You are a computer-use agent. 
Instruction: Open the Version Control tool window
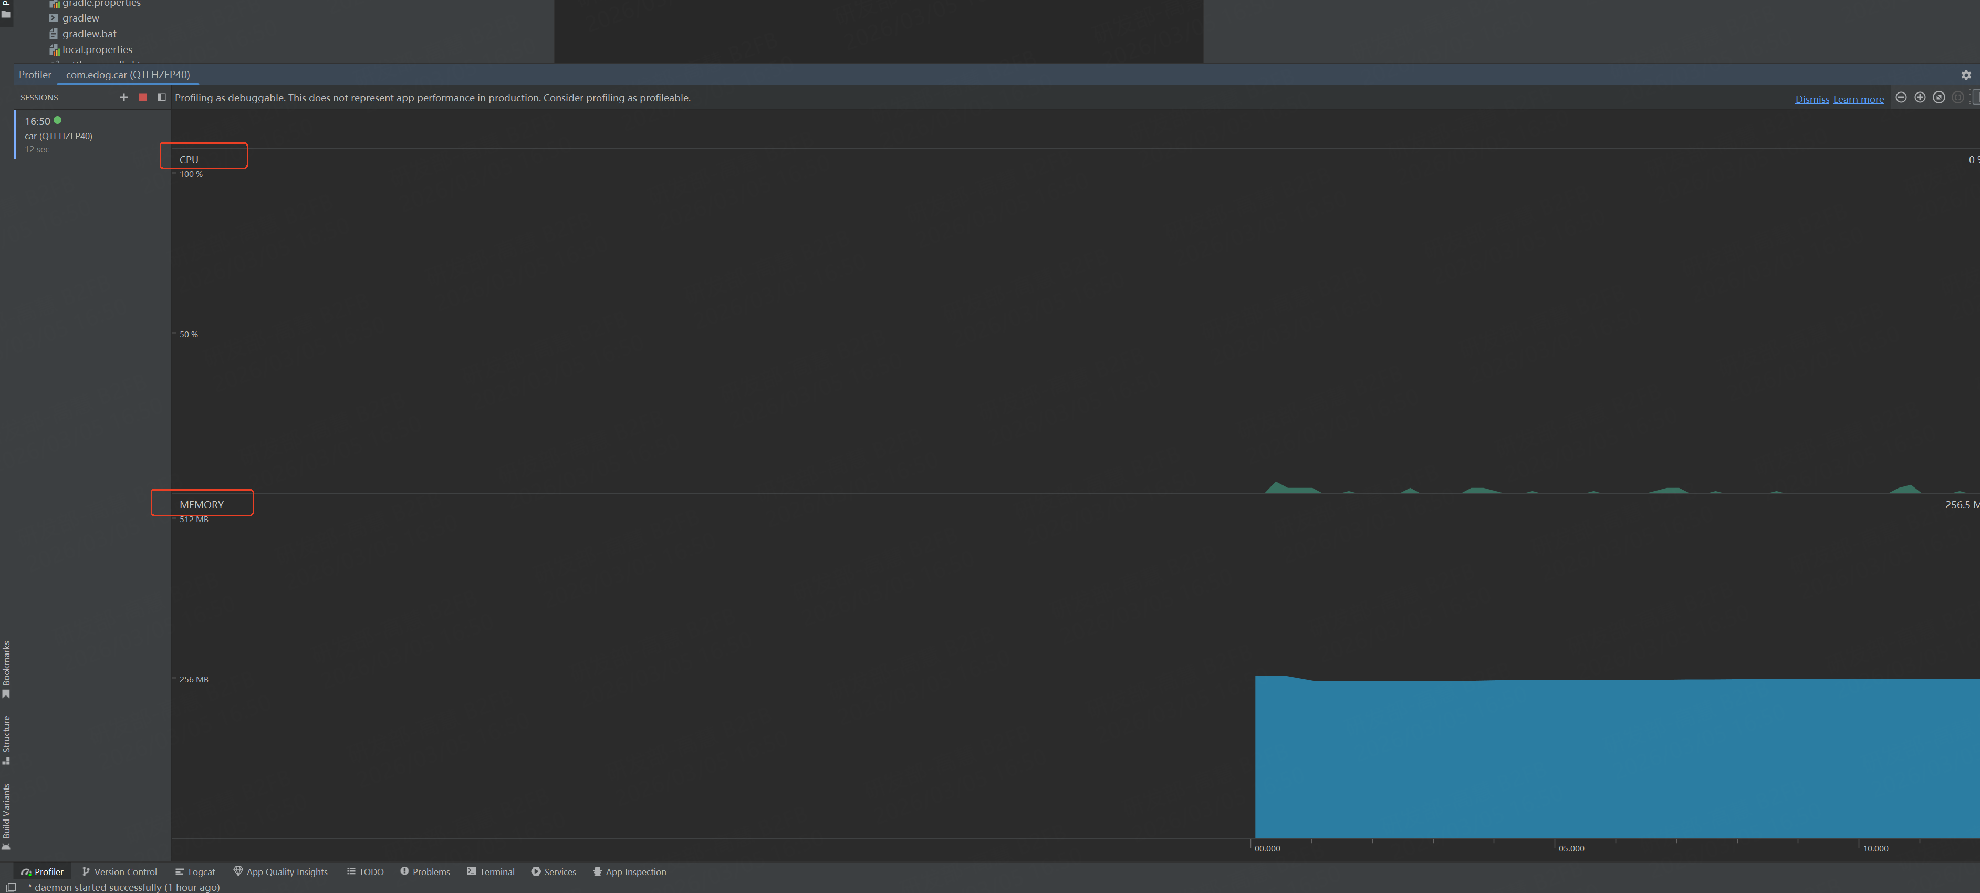[120, 872]
